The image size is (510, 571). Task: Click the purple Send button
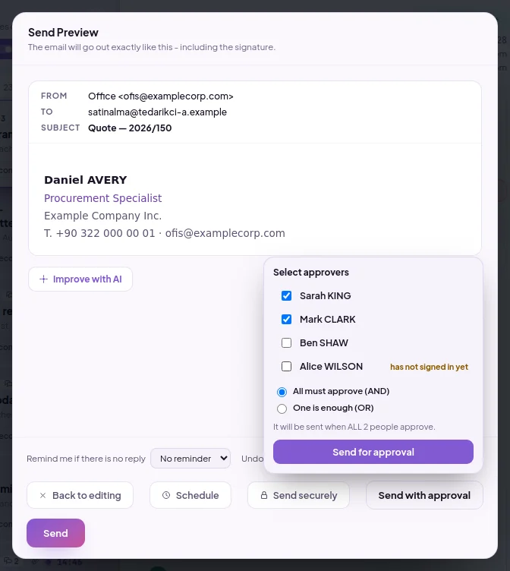[55, 533]
